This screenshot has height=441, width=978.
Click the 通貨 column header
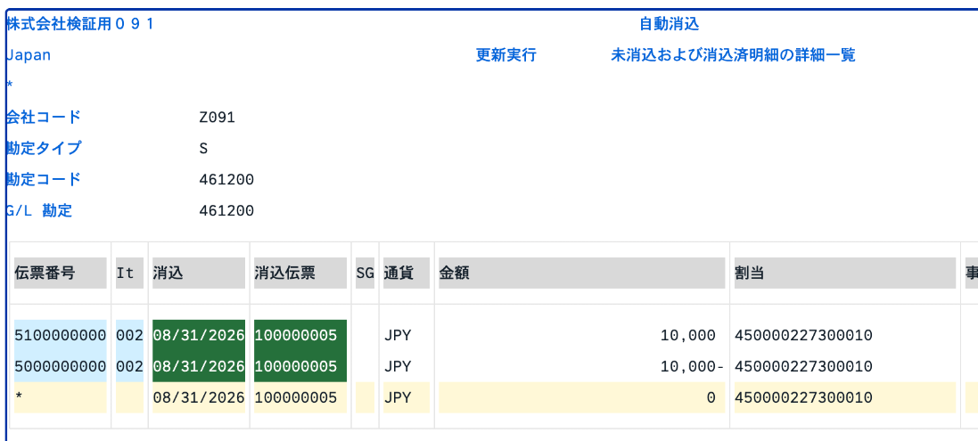406,273
